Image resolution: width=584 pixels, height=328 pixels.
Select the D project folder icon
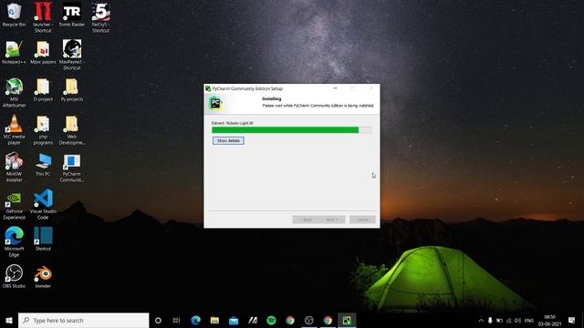click(43, 90)
